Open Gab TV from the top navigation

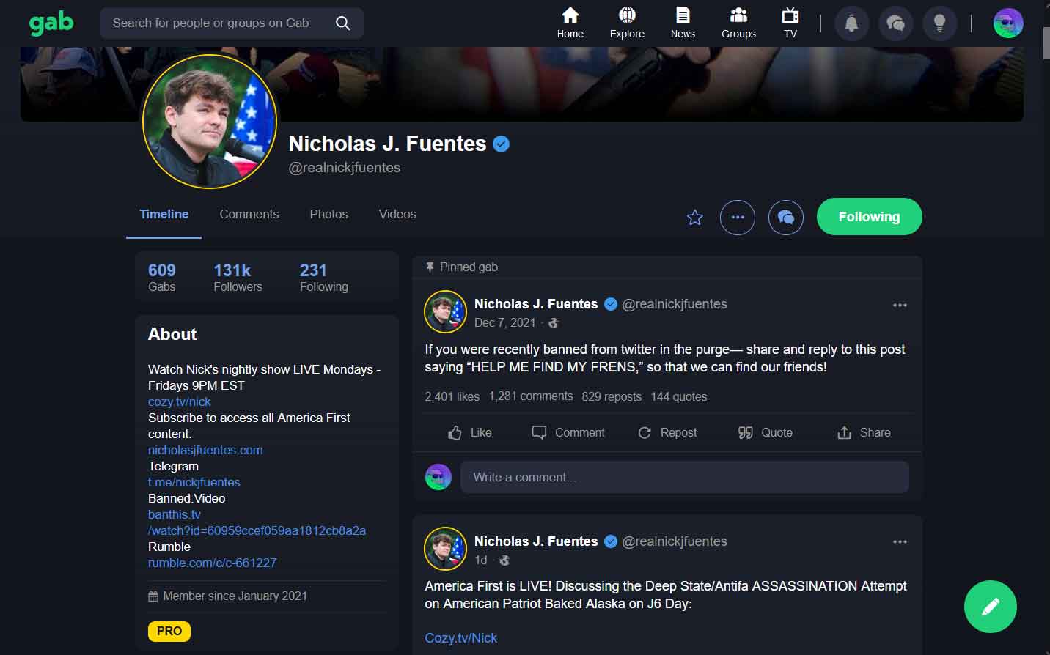[x=790, y=23]
